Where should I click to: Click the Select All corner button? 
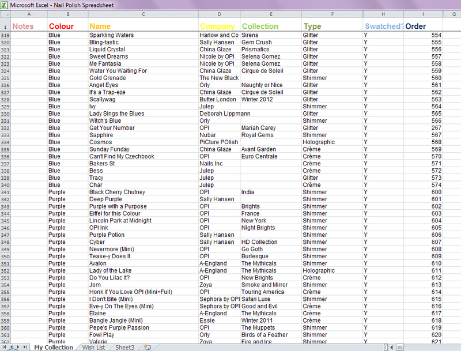(5, 14)
